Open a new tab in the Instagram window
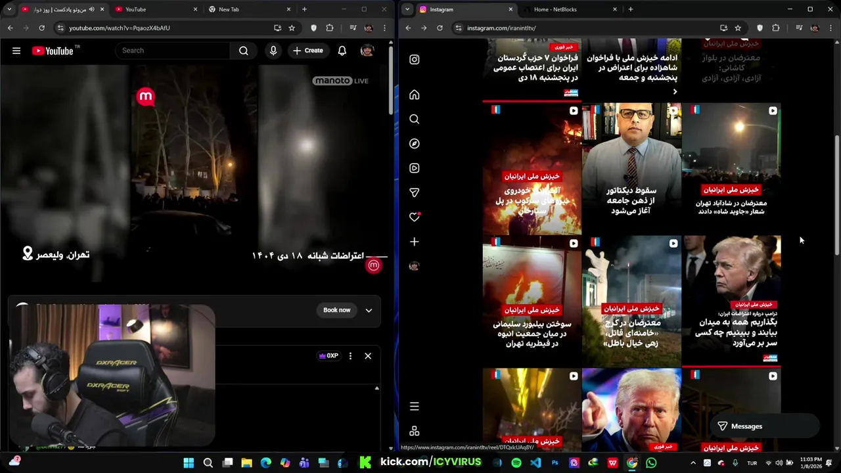 [x=630, y=9]
